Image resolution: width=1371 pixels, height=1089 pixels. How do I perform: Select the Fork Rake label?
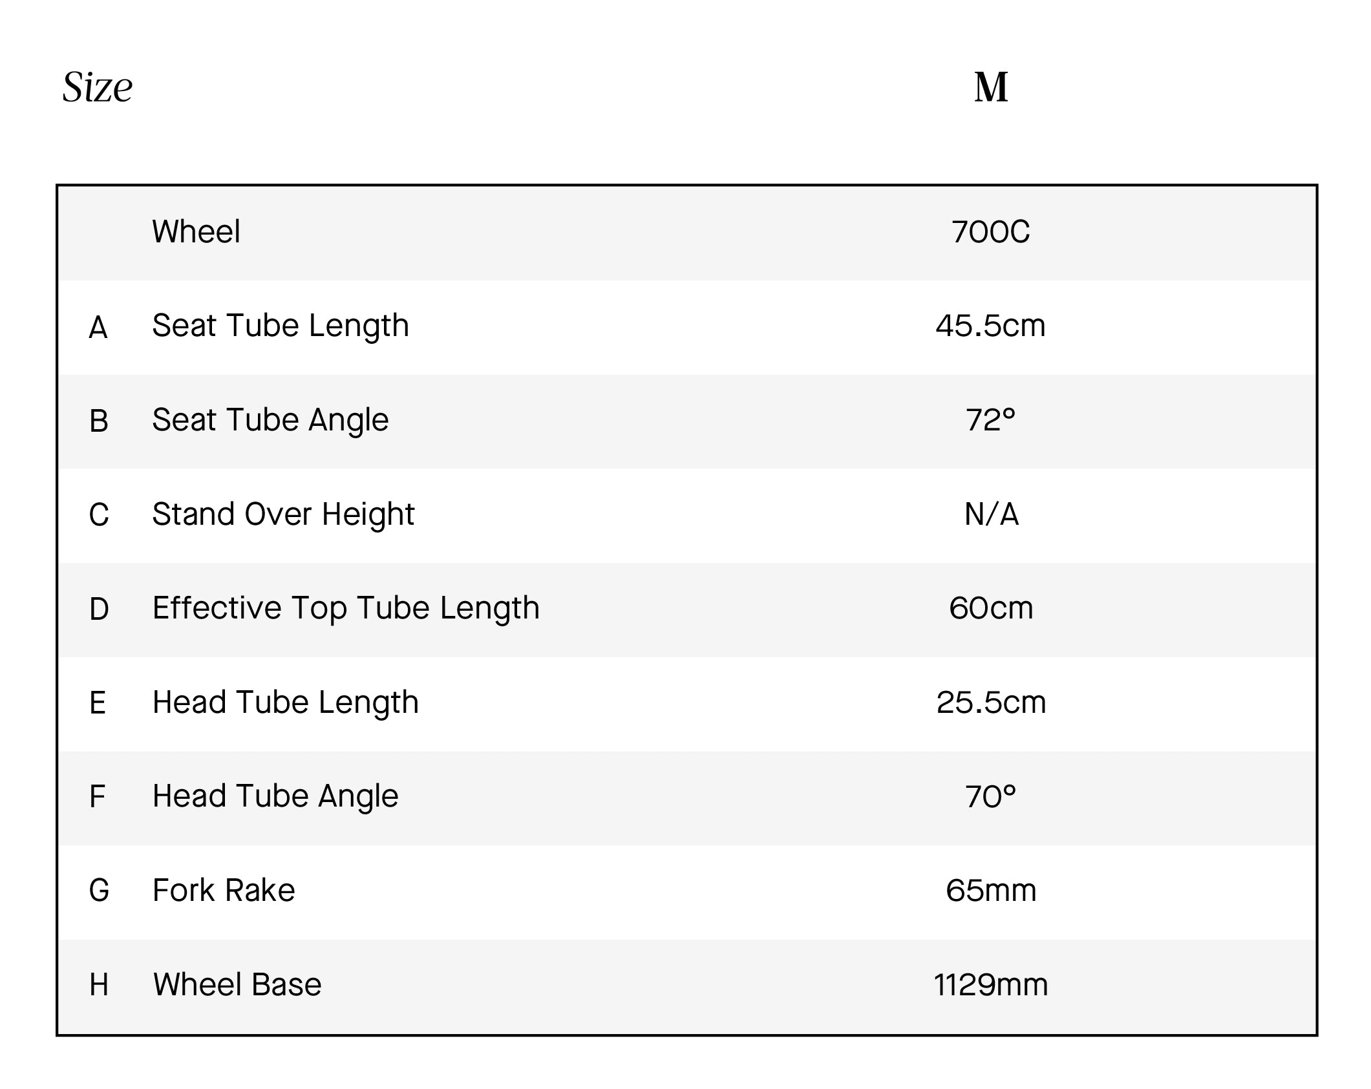pyautogui.click(x=224, y=891)
